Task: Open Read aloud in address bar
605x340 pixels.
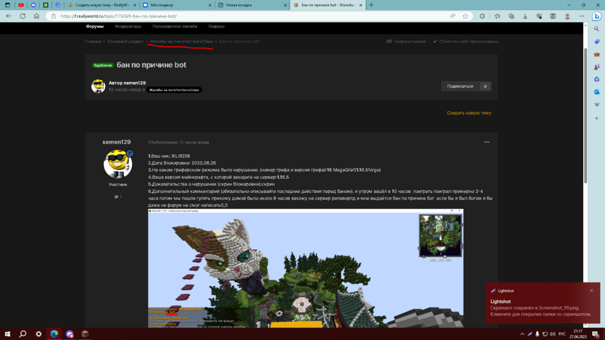Action: coord(453,16)
